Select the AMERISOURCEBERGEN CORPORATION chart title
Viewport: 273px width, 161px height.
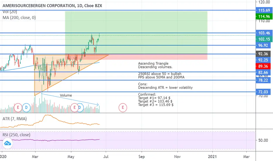(52, 6)
